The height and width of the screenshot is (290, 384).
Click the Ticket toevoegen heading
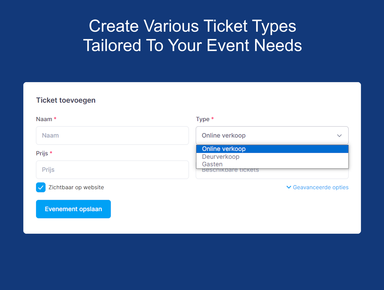(66, 100)
